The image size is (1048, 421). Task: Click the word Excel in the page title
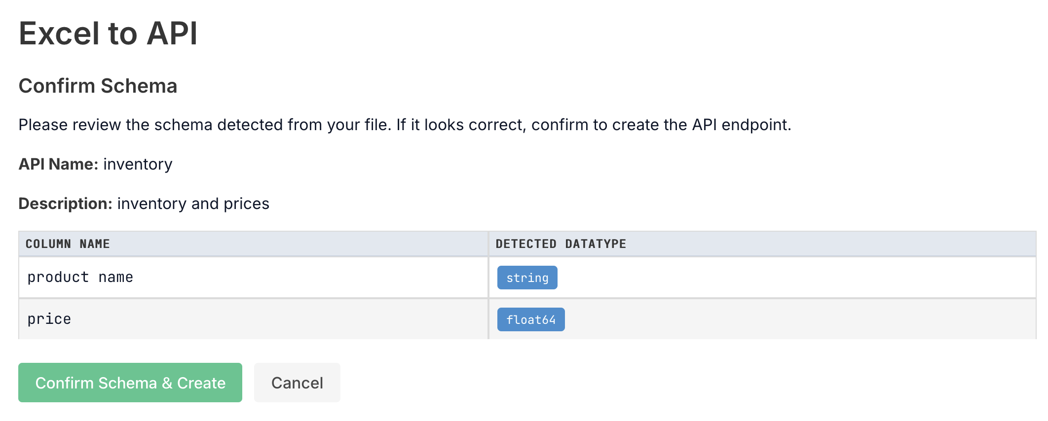click(x=59, y=34)
